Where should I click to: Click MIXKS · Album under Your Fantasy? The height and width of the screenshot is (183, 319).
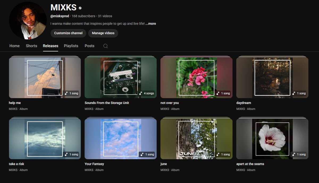[x=94, y=170]
